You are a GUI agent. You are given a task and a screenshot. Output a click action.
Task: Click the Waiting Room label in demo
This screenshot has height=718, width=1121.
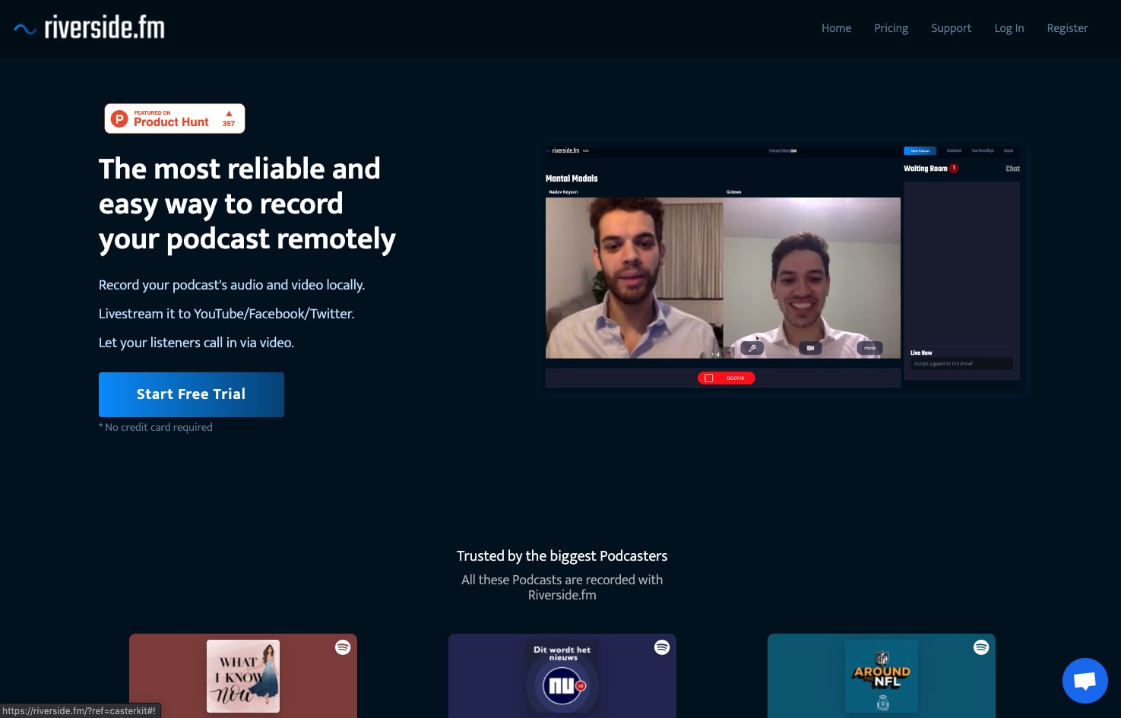[925, 169]
